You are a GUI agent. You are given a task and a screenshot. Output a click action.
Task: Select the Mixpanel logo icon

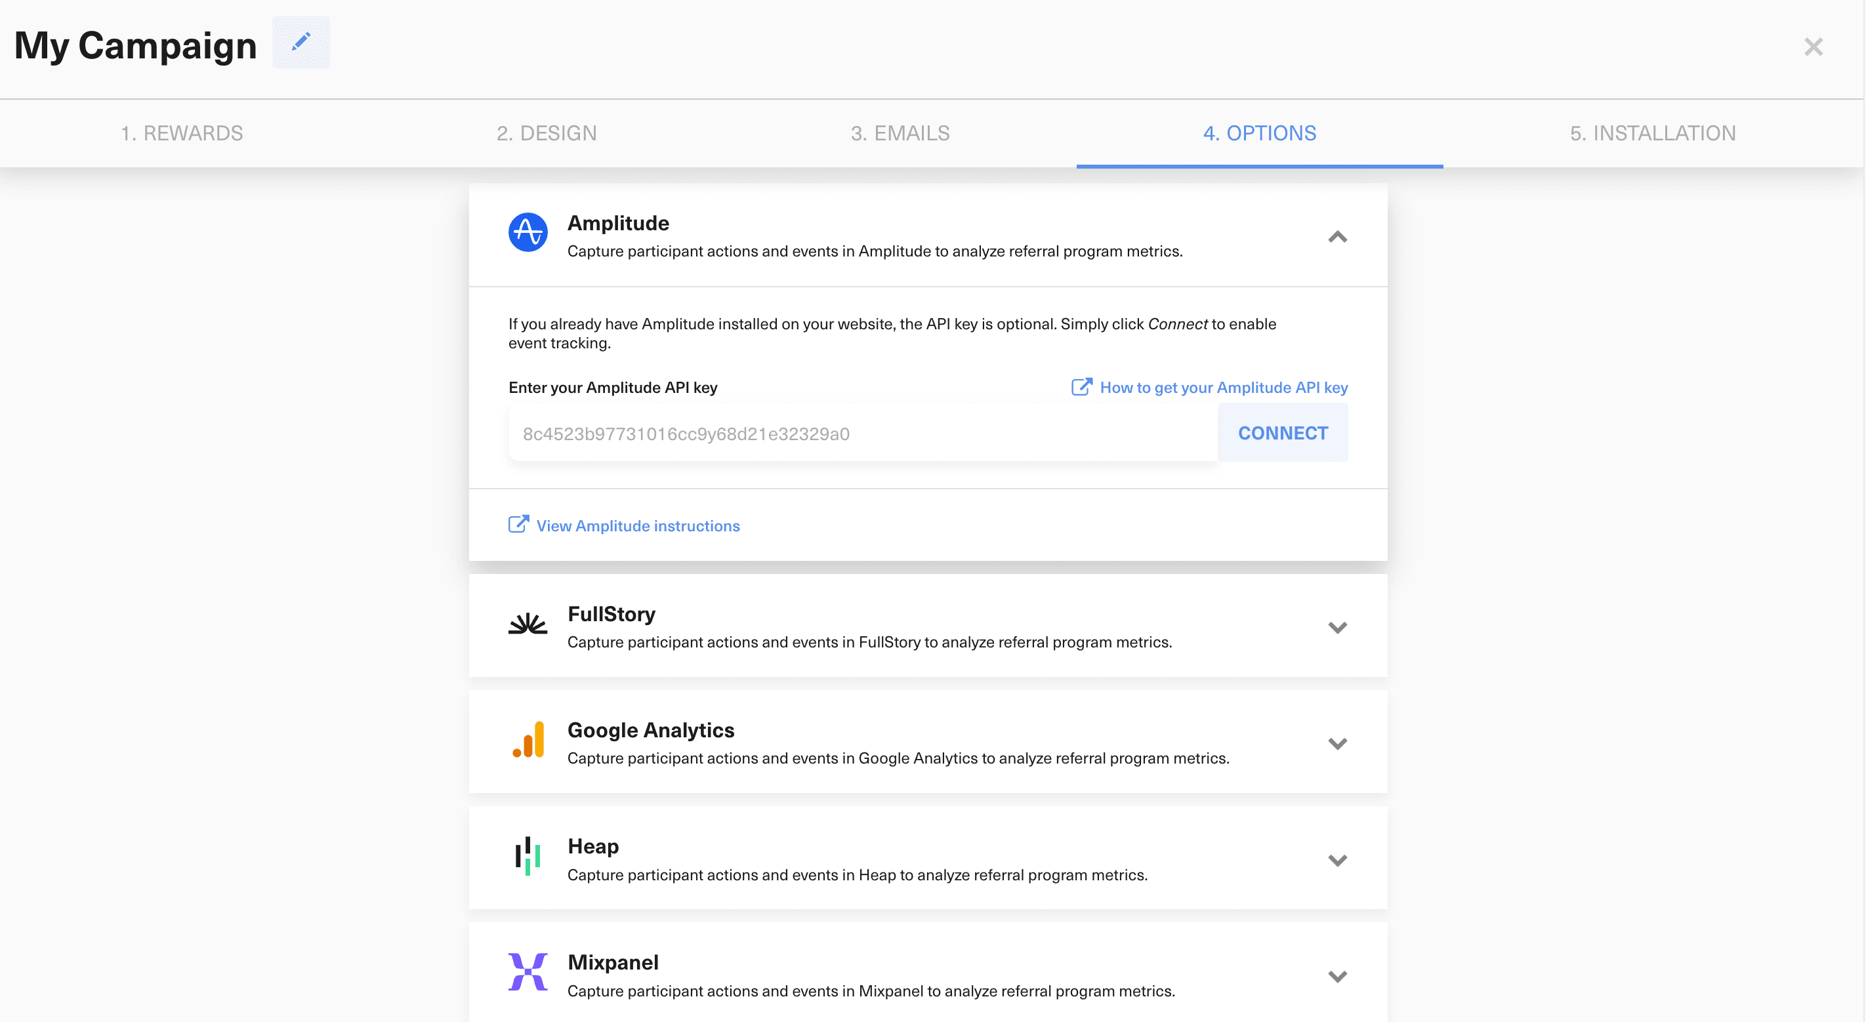528,973
